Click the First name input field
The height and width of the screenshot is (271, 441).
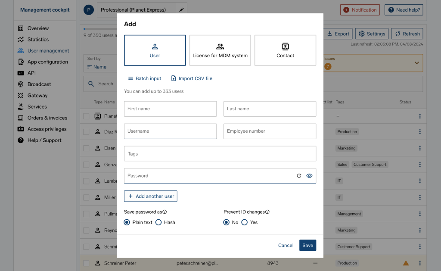[170, 109]
